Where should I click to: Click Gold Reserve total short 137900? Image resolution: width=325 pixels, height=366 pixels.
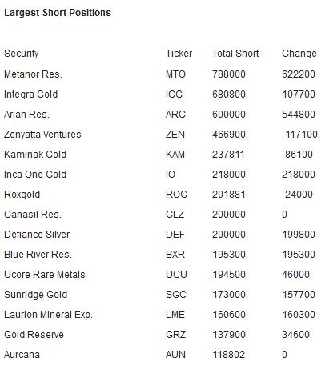(x=229, y=335)
